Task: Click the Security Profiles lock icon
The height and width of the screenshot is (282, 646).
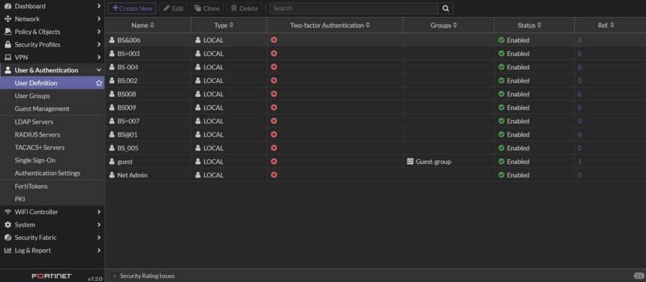Action: (8, 45)
